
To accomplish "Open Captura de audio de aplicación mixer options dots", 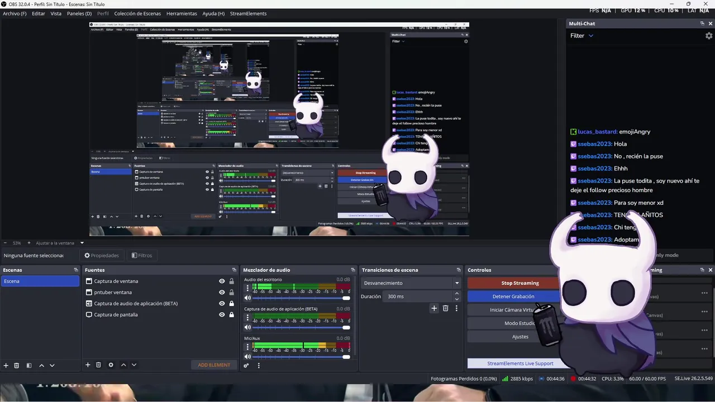I will pos(247,318).
